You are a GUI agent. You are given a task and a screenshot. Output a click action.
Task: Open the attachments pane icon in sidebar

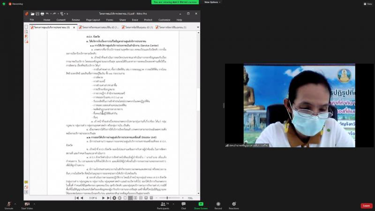point(26,187)
